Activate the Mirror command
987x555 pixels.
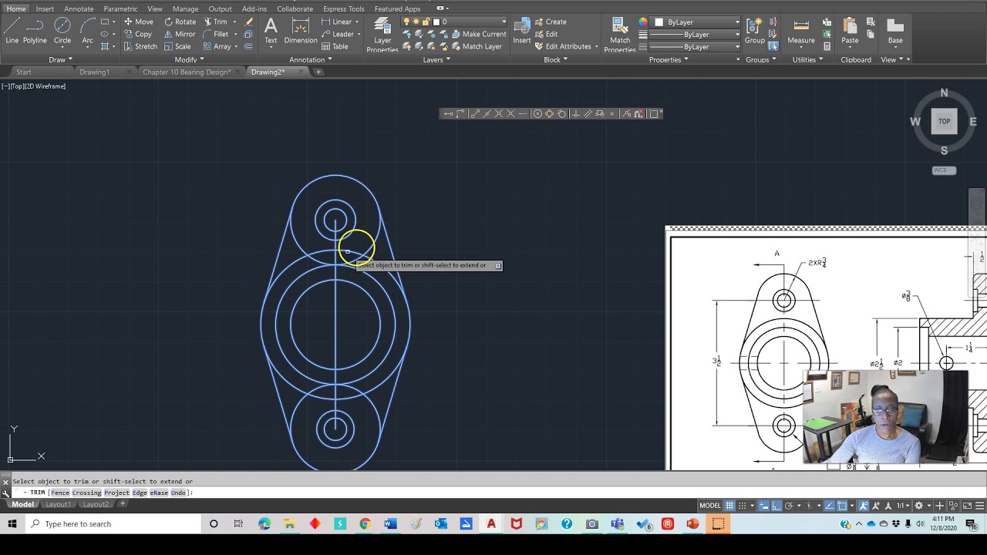[179, 34]
